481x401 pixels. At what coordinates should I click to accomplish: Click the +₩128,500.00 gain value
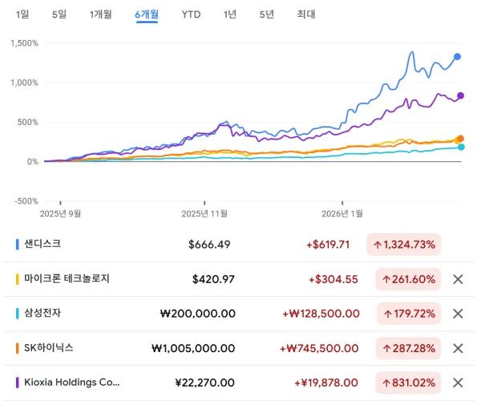(321, 314)
